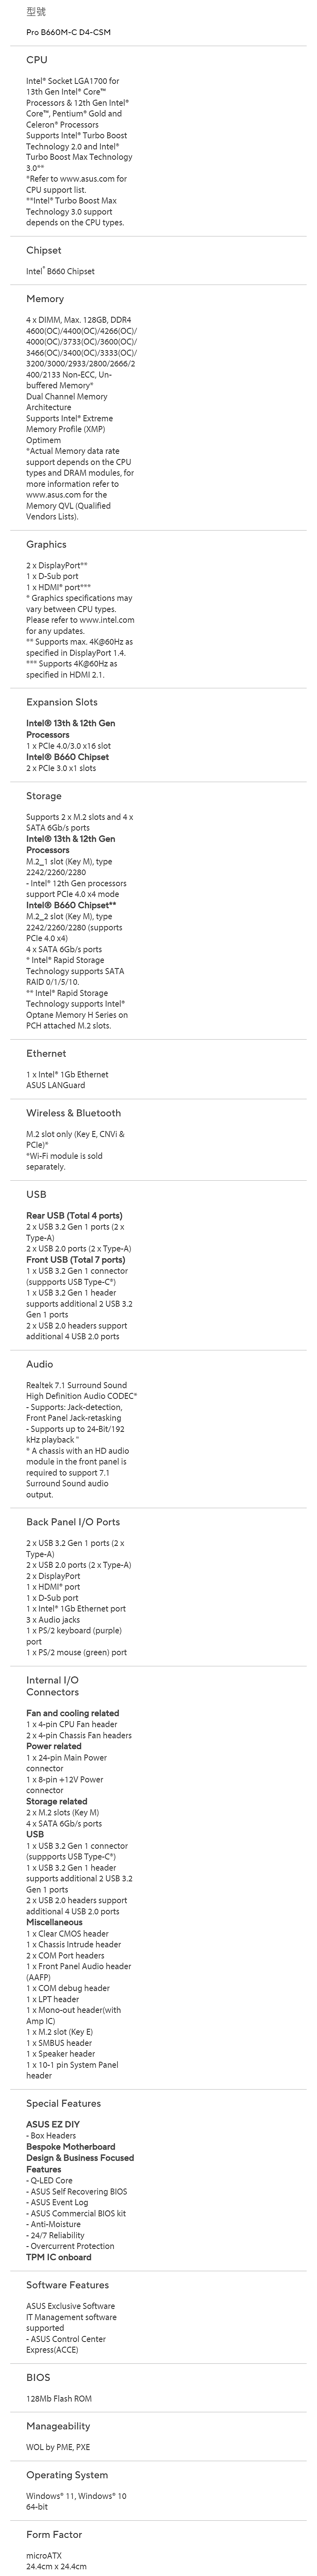Click the Storage section heading
Image resolution: width=317 pixels, height=2576 pixels.
click(44, 796)
